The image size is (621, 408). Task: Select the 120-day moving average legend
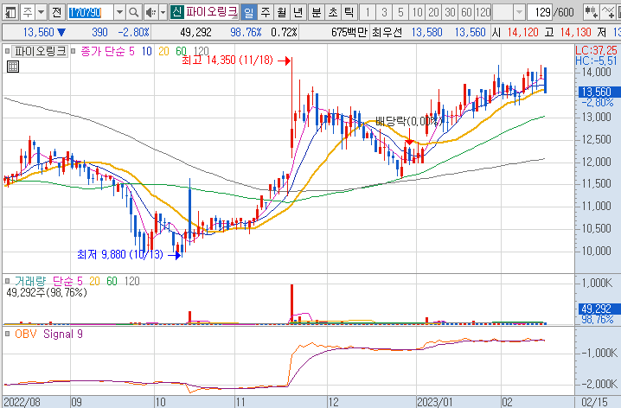(x=201, y=51)
